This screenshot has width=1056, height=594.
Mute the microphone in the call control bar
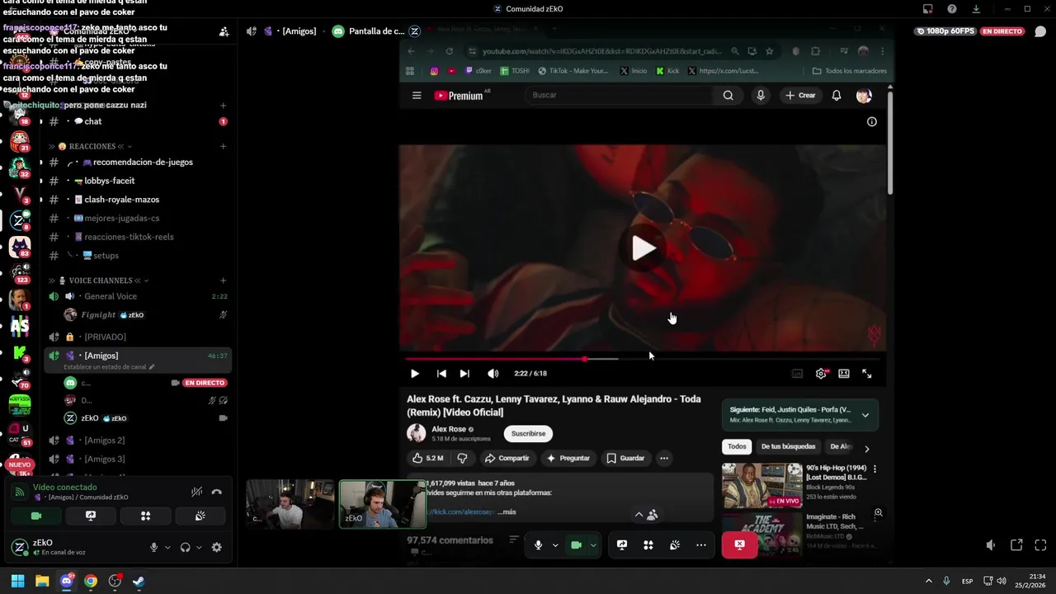tap(538, 545)
